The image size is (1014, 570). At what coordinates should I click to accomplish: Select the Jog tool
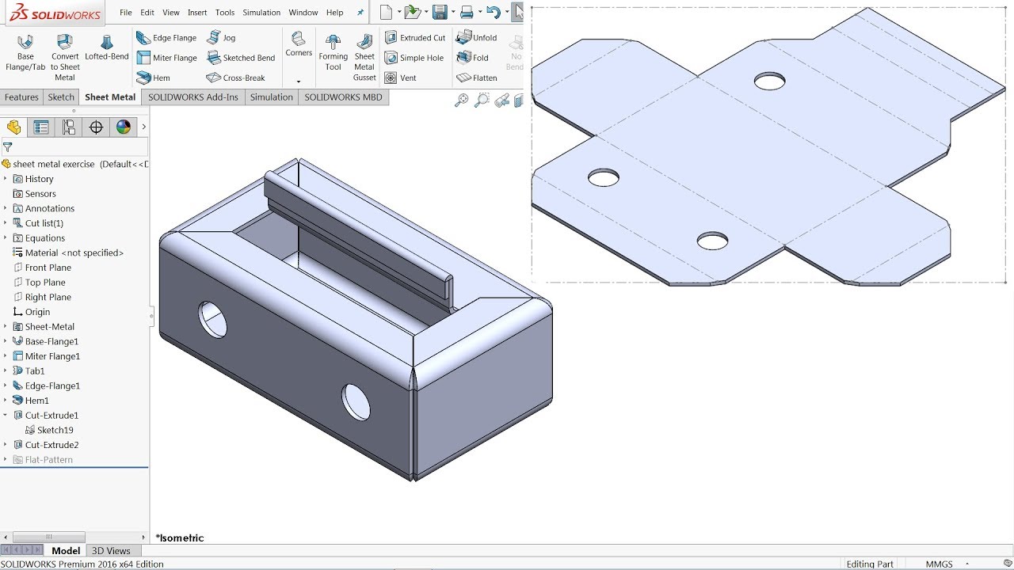[221, 38]
